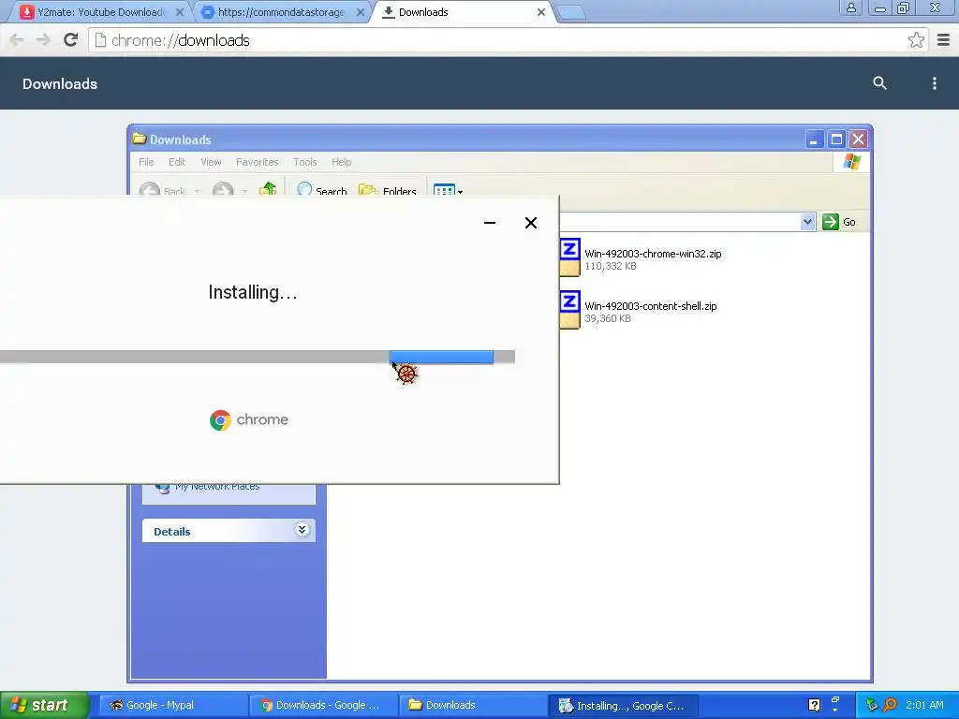
Task: Click the explorer Back button
Action: pos(162,190)
